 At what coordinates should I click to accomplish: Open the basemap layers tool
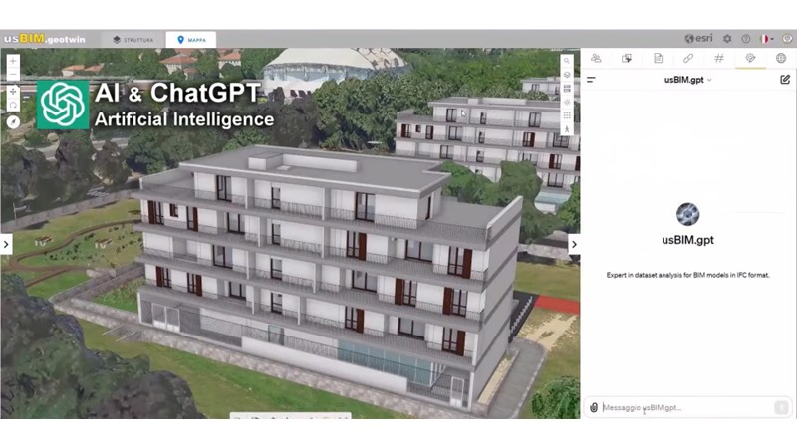(567, 75)
